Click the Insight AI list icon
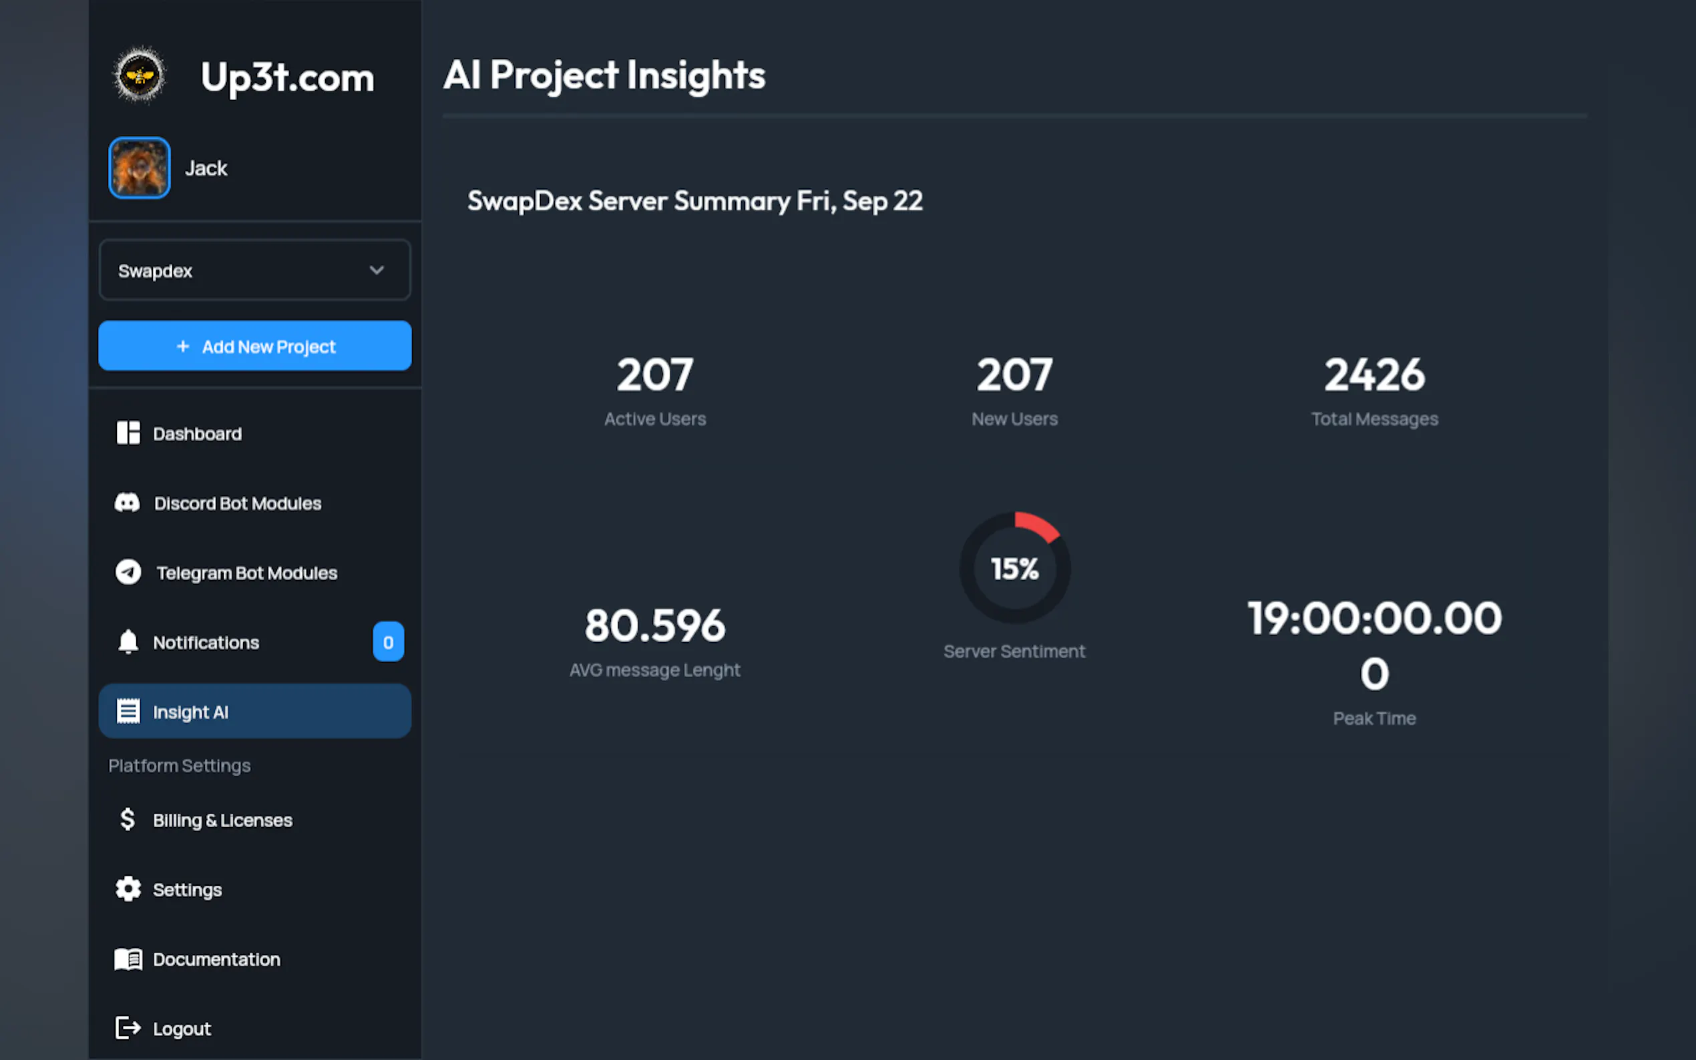Image resolution: width=1696 pixels, height=1060 pixels. [x=128, y=711]
